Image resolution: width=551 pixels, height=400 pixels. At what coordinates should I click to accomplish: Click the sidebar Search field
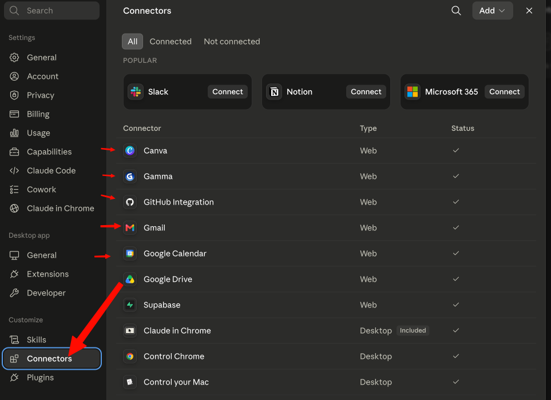pyautogui.click(x=51, y=10)
